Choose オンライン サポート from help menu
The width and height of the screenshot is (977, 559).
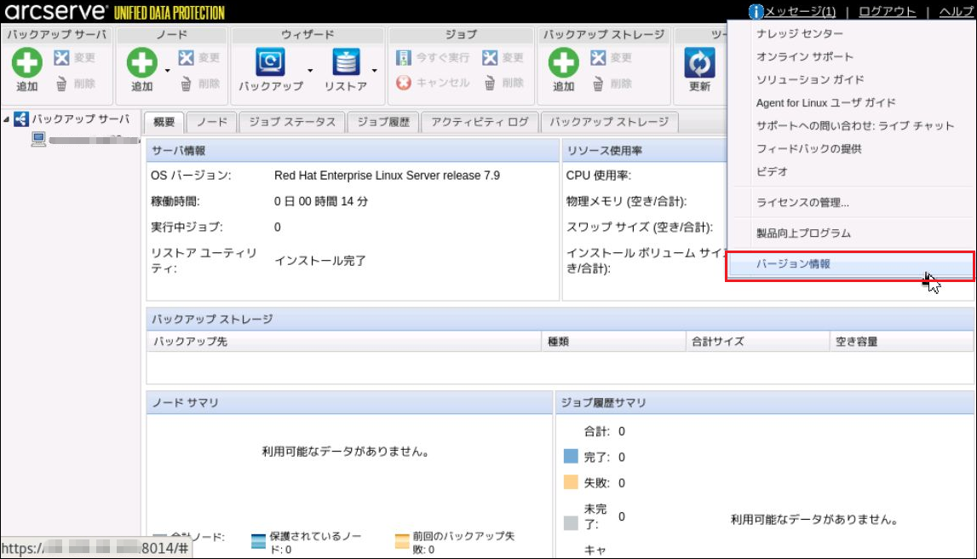pos(804,57)
